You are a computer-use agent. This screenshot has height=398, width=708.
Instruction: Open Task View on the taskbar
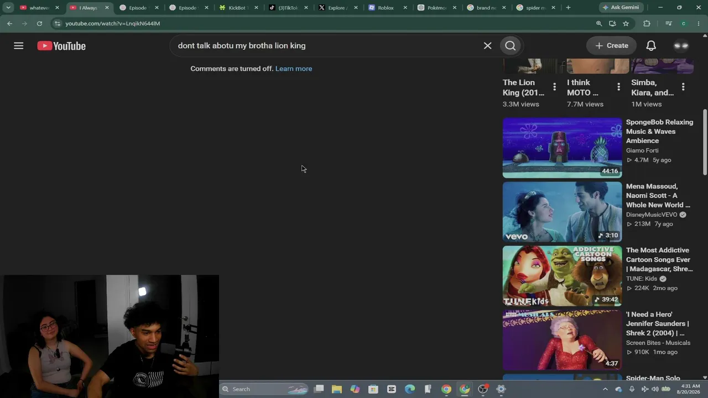[319, 389]
